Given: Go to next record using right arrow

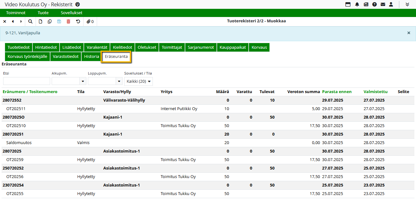Looking at the screenshot, I should (21, 21).
